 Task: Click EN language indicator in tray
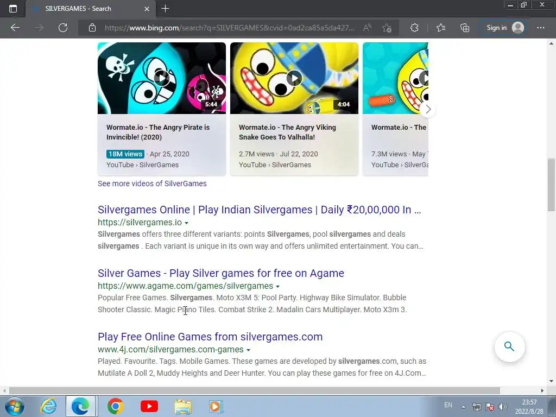coord(448,405)
